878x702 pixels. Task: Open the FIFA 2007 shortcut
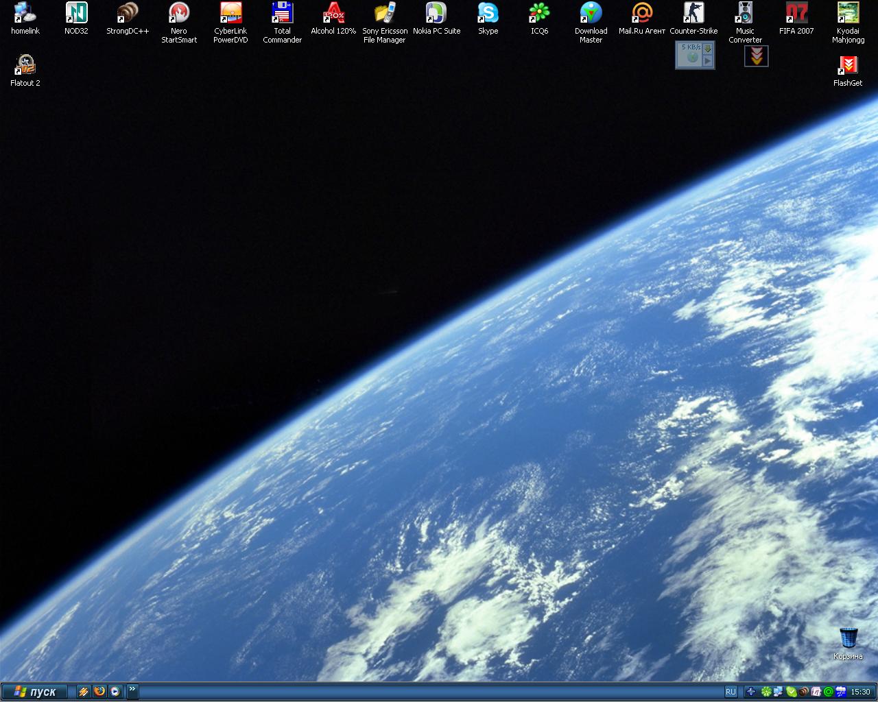(x=796, y=19)
